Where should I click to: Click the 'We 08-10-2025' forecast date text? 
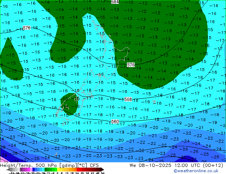tap(150, 165)
